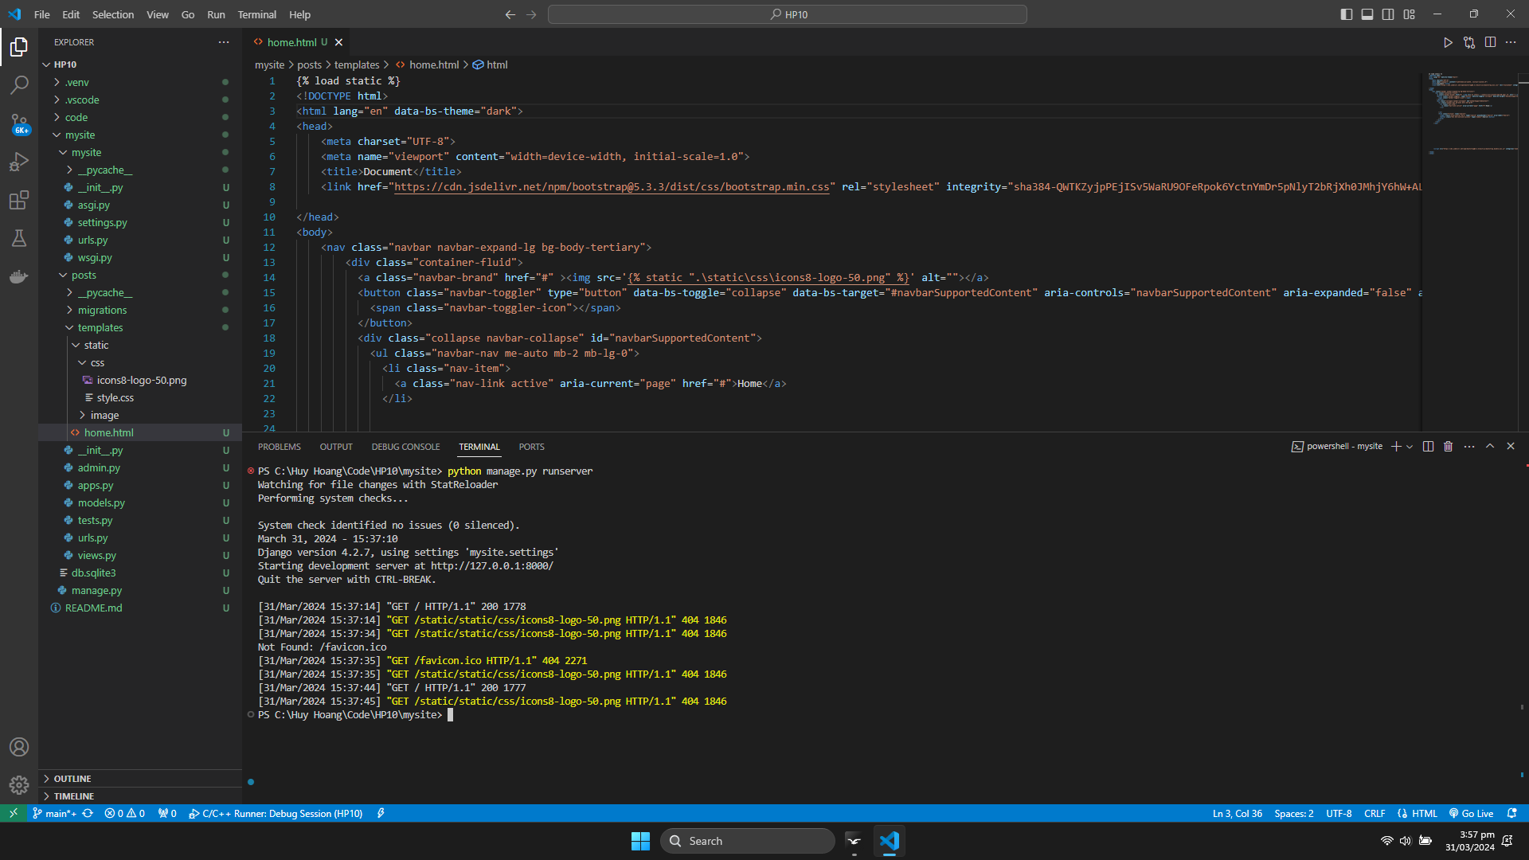The image size is (1529, 860).
Task: Open style.css in the explorer
Action: [x=139, y=397]
